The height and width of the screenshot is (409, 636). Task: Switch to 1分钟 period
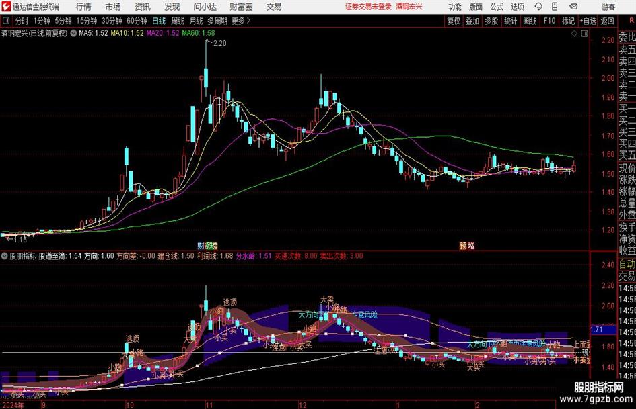(x=42, y=21)
